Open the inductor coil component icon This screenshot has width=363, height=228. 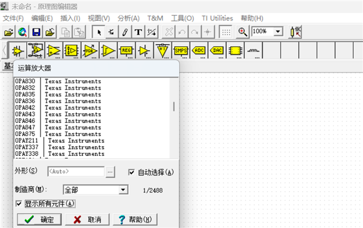click(x=254, y=50)
